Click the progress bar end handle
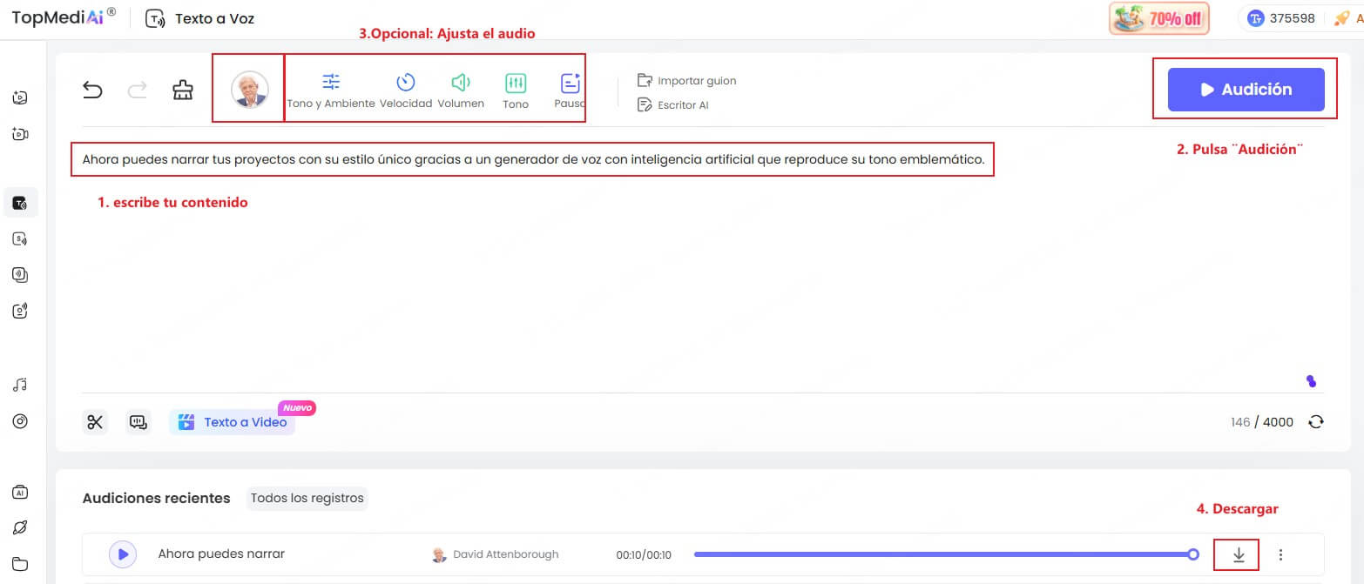 tap(1193, 554)
